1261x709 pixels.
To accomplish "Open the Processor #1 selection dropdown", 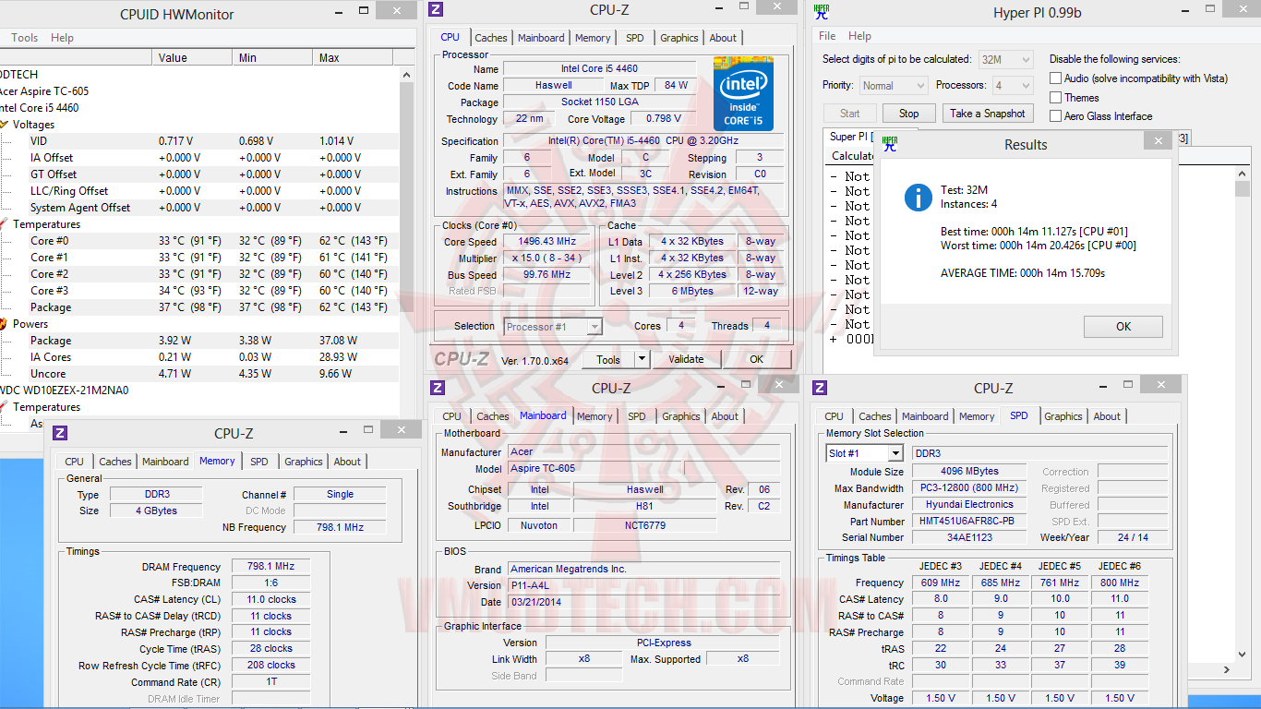I will 554,326.
